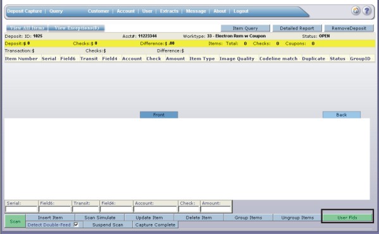Screen dimensions: 379x234
Task: Open the Message menu
Action: tap(196, 11)
